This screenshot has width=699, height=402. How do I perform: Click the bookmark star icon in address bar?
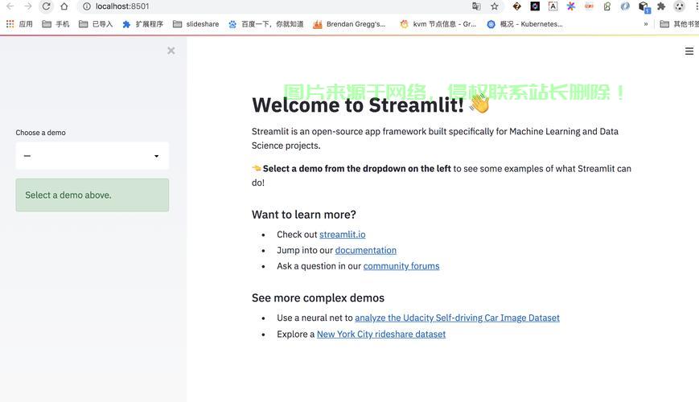pos(495,6)
